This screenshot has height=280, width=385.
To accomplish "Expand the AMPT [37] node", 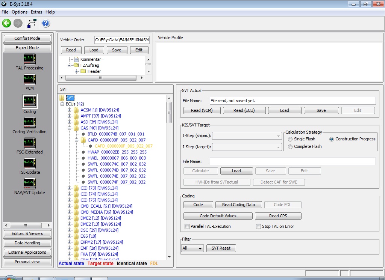I will coord(69,116).
